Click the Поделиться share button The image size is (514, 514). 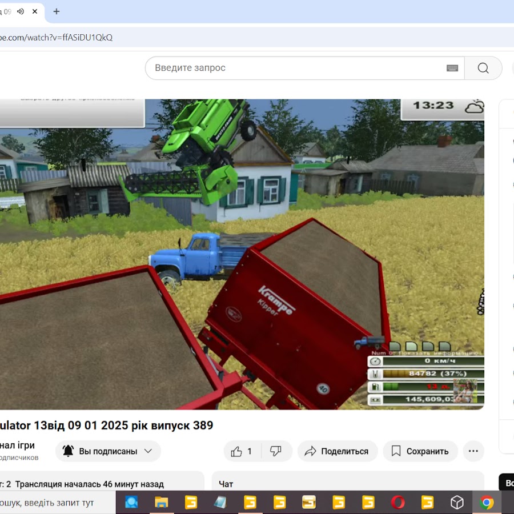tap(338, 451)
